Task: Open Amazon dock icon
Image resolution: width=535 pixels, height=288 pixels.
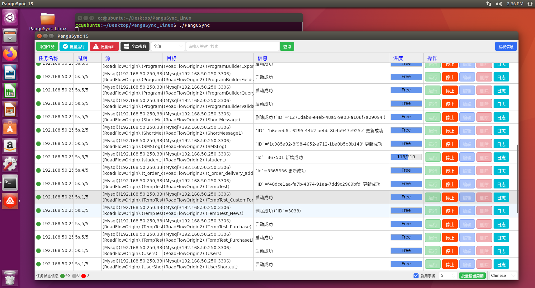Action: pos(10,146)
